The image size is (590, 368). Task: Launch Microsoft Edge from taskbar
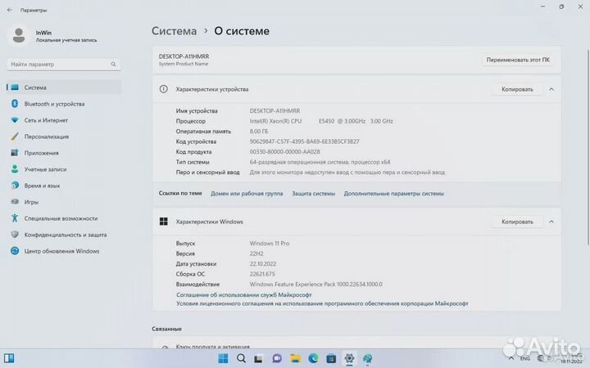(x=313, y=359)
